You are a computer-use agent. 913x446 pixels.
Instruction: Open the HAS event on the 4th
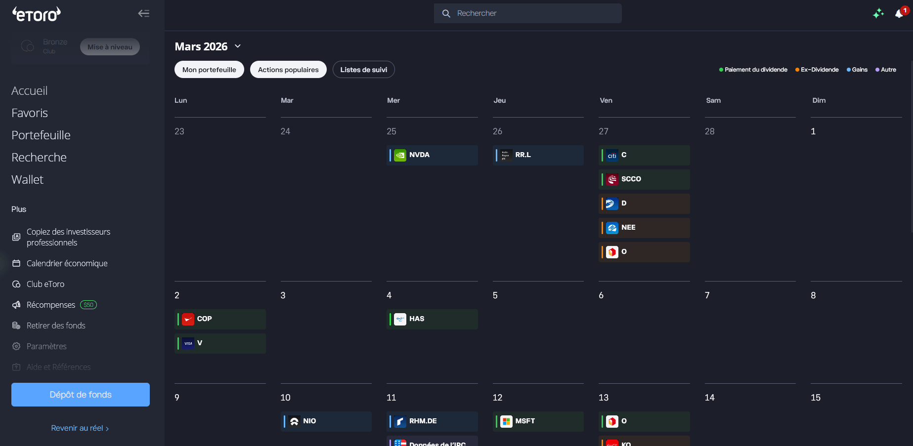click(432, 319)
